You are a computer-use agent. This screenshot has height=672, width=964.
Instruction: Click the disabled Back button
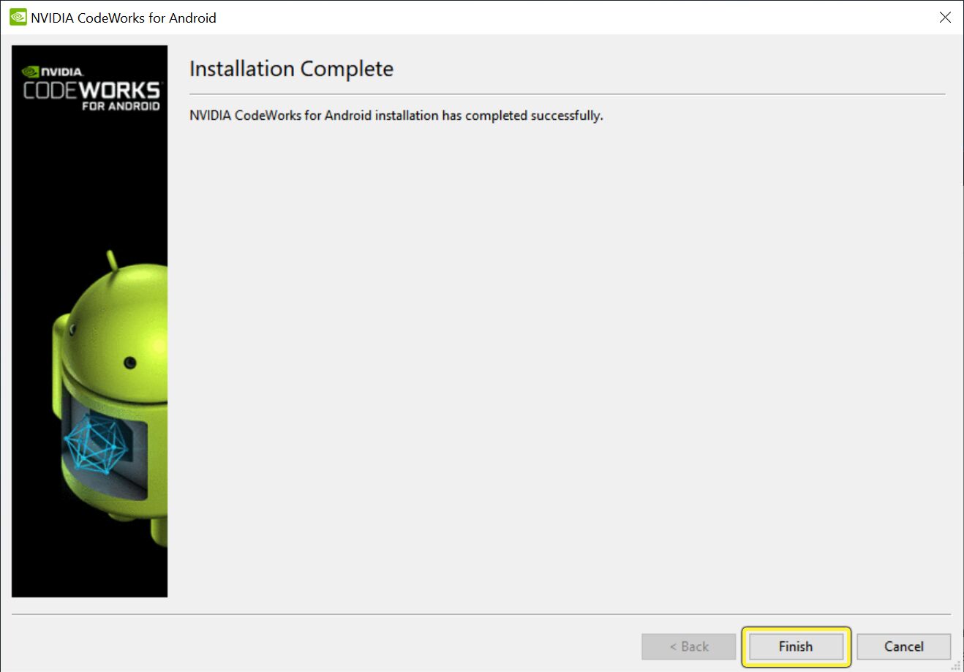(688, 646)
